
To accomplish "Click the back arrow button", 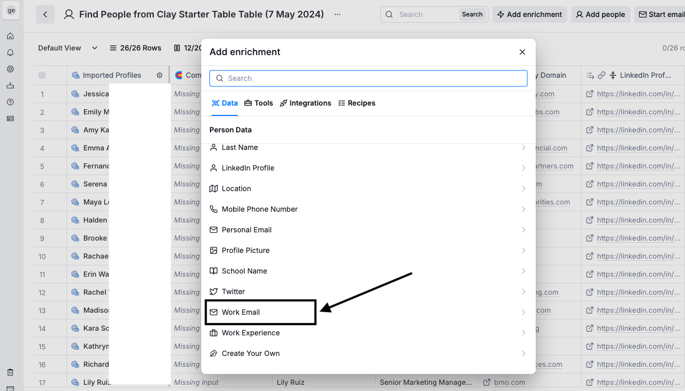I will 45,14.
